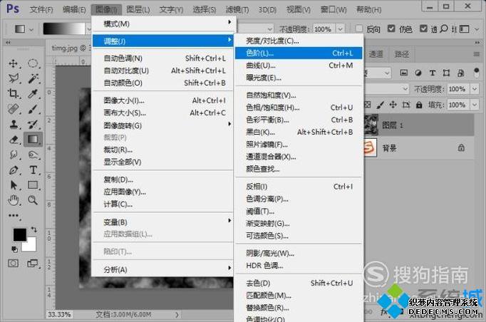Open the Layers panel options menu
486x322 pixels.
[x=477, y=54]
